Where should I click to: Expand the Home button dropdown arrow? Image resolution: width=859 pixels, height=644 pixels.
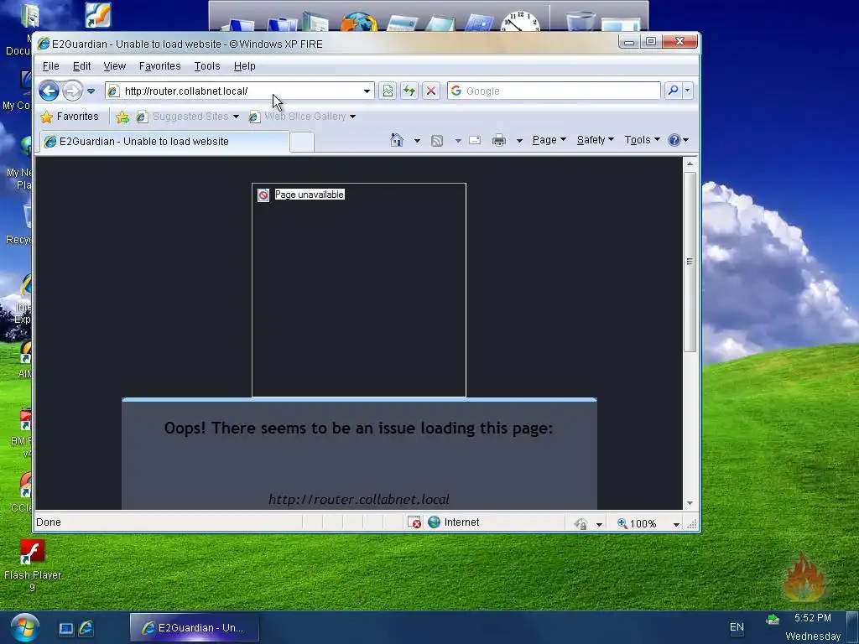(417, 141)
